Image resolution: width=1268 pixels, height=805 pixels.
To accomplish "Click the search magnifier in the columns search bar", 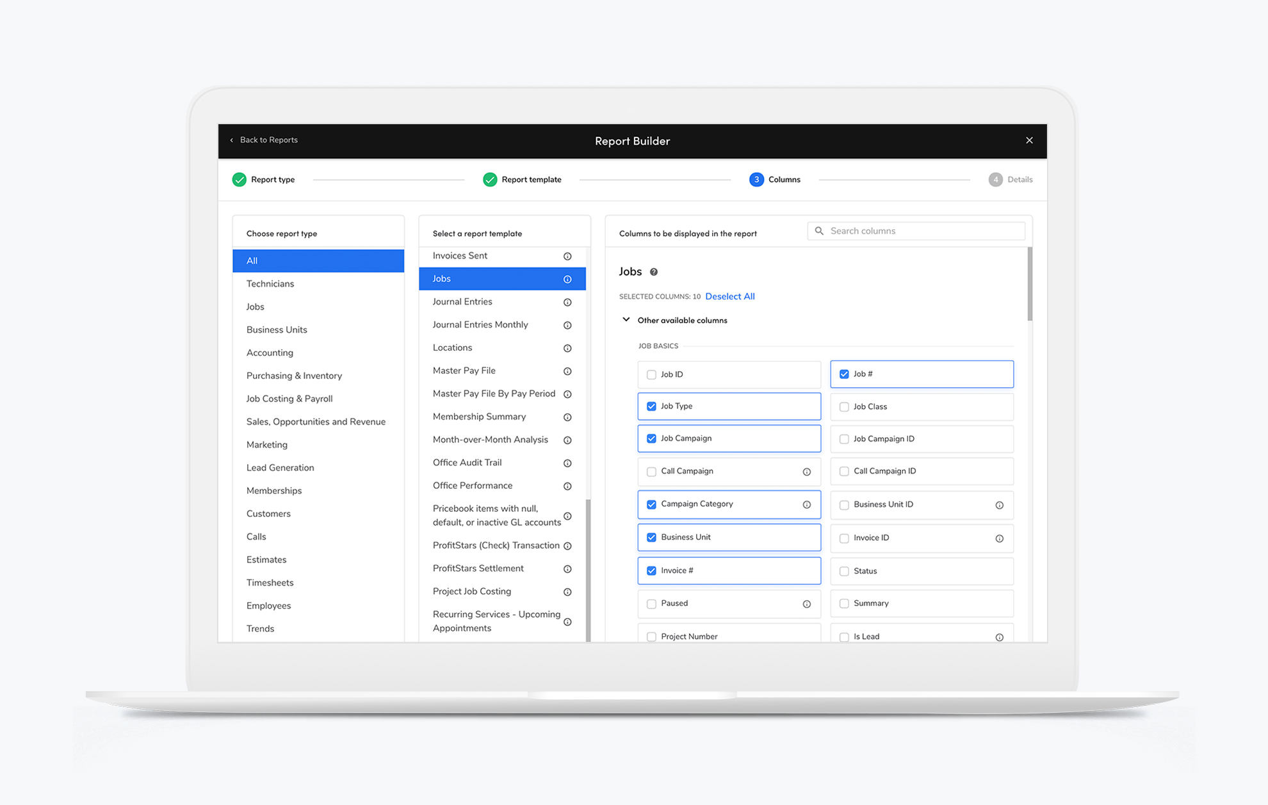I will (x=819, y=231).
